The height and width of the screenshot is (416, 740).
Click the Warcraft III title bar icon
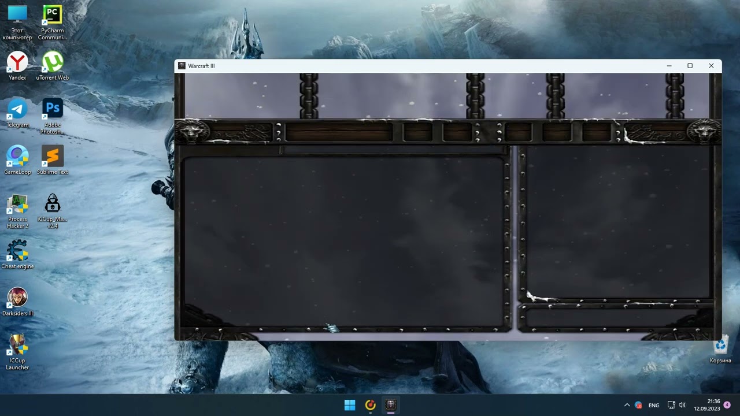[x=182, y=66]
